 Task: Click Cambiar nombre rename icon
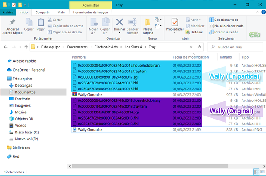(132, 27)
